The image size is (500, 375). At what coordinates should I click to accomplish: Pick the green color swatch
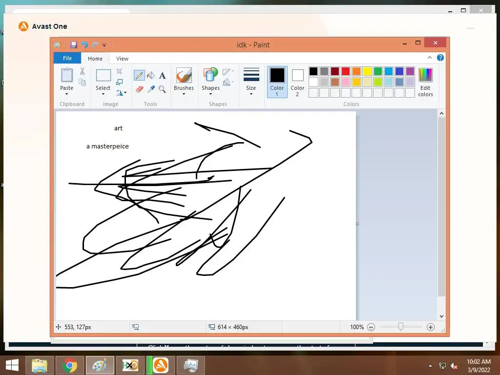378,71
